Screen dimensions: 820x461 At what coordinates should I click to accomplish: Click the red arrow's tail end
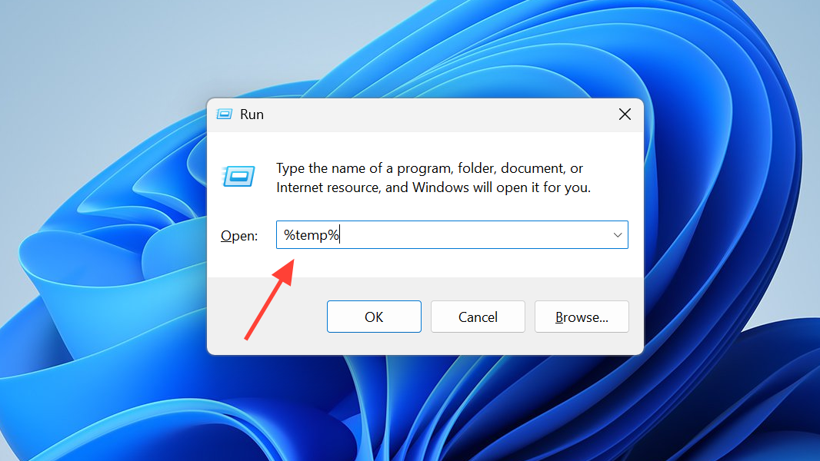coord(248,335)
